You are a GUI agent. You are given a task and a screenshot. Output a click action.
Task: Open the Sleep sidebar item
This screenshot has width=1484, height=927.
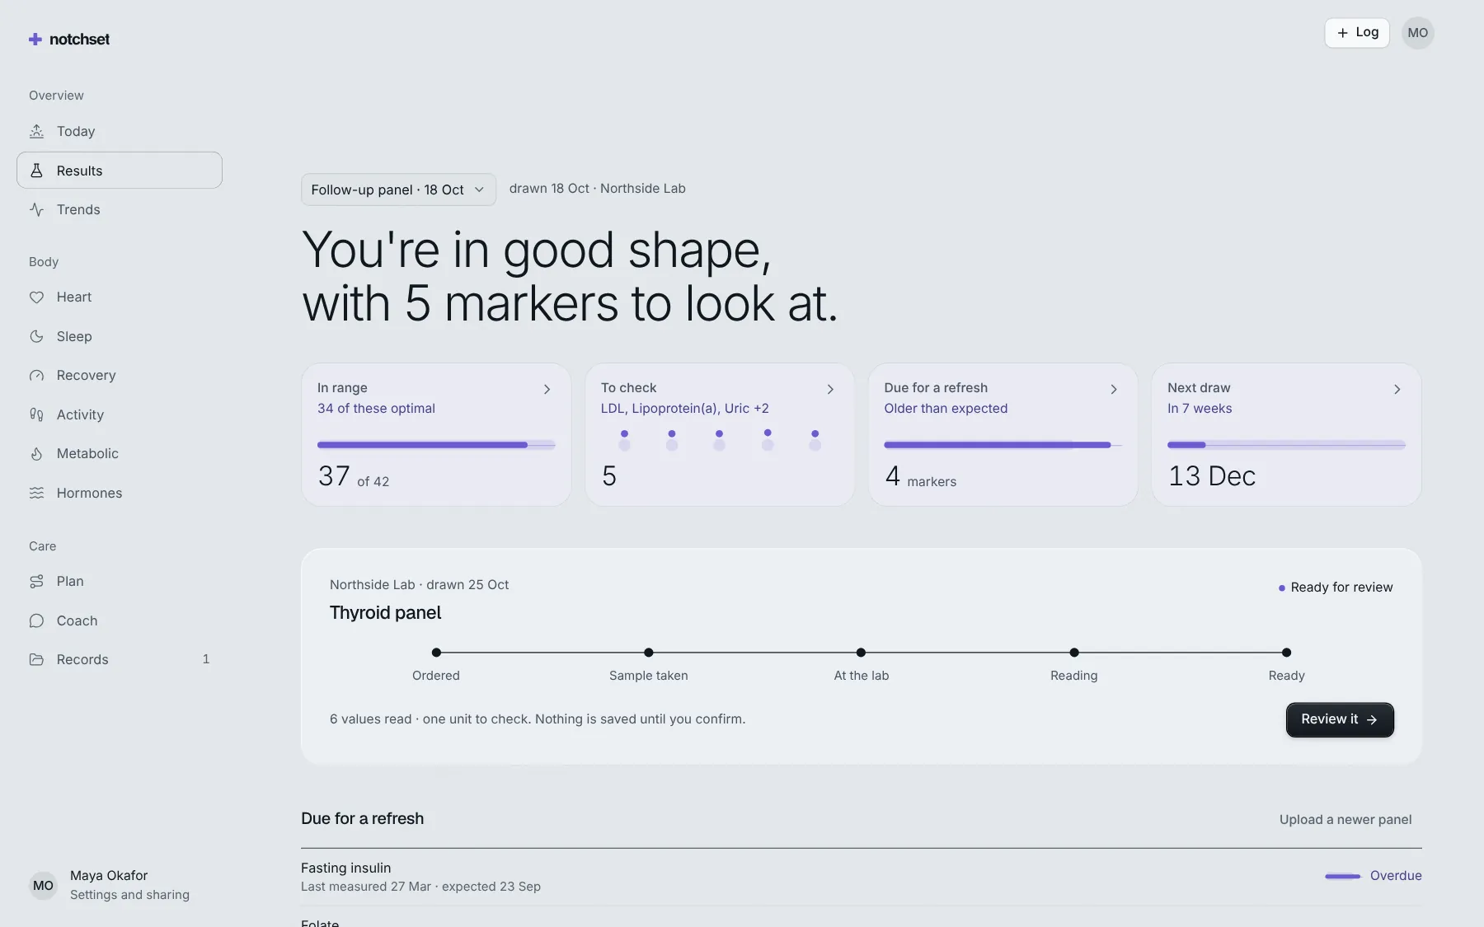[120, 336]
